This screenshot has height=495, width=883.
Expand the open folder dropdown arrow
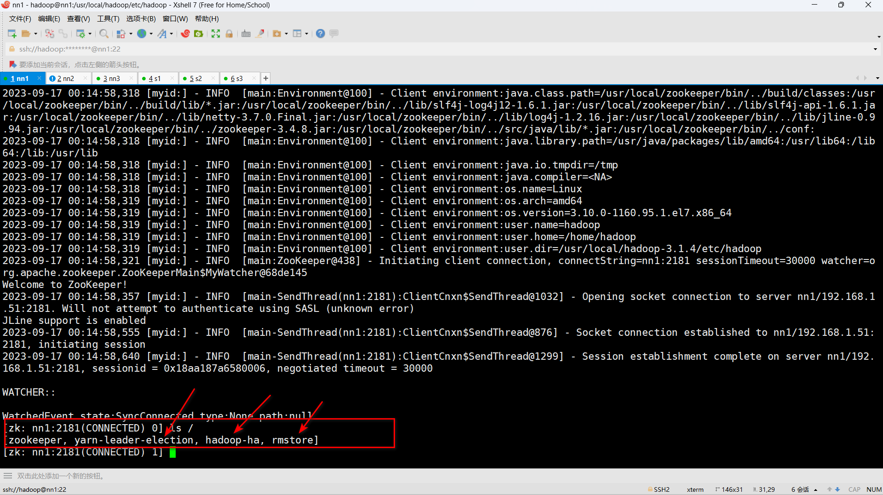click(x=36, y=34)
